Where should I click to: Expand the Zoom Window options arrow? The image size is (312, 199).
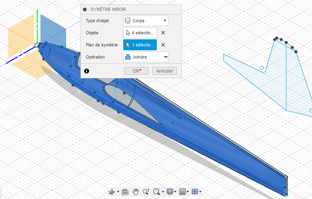pyautogui.click(x=163, y=192)
